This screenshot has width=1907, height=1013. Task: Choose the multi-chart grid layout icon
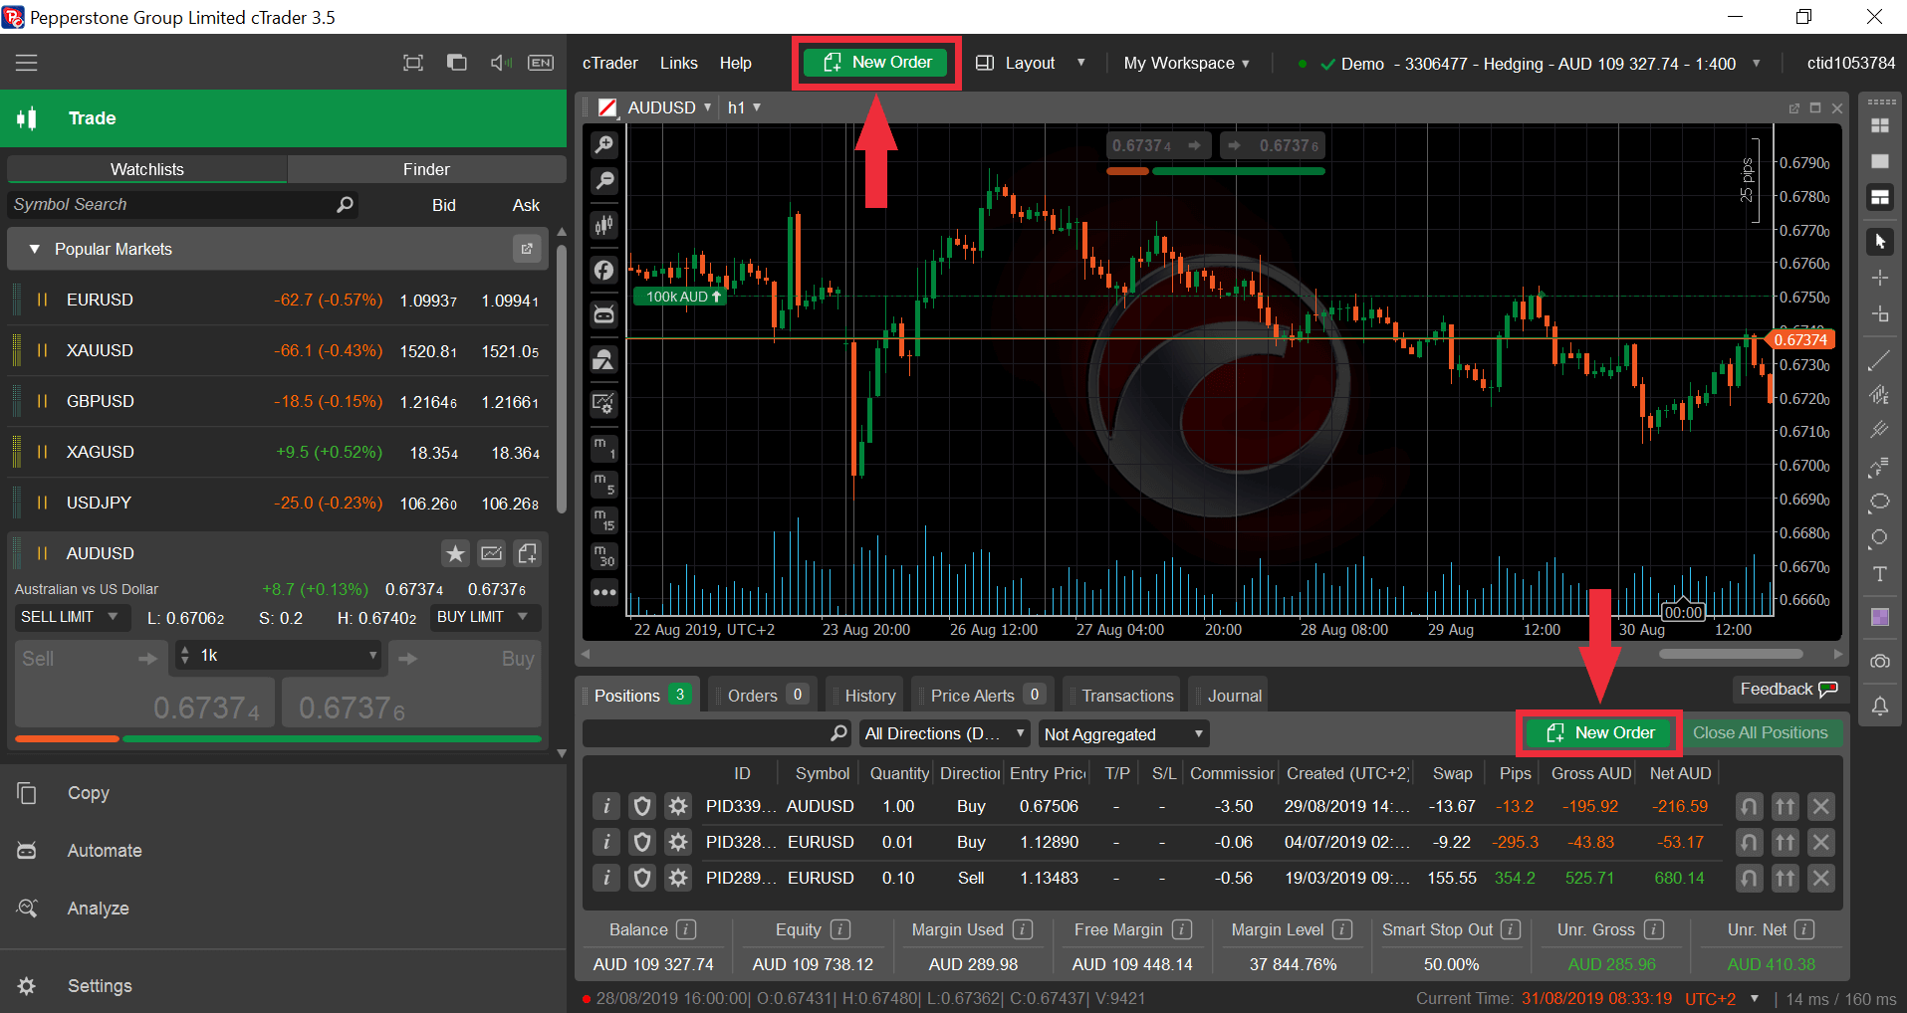(x=1880, y=125)
